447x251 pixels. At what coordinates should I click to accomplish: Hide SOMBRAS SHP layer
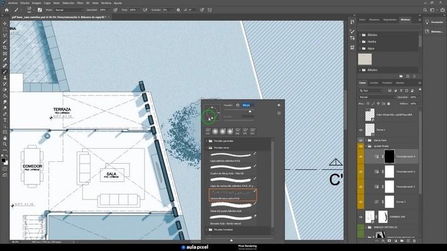361,217
